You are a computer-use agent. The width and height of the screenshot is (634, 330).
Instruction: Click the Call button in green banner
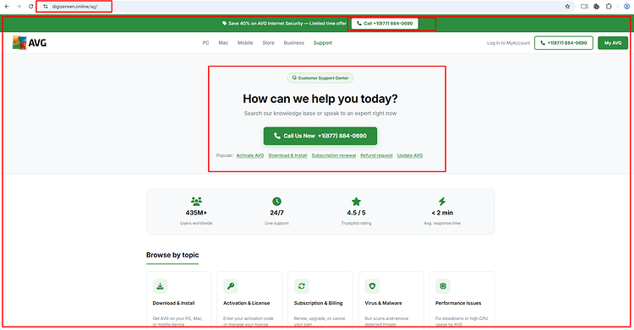pyautogui.click(x=385, y=24)
